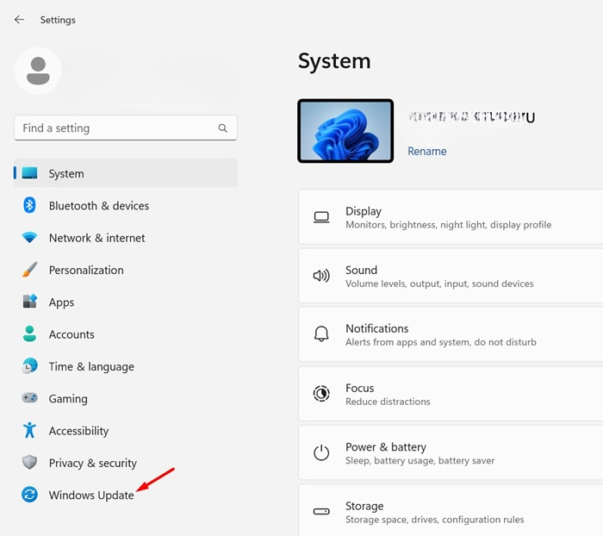Open the Sound title text
The width and height of the screenshot is (603, 536).
click(361, 270)
